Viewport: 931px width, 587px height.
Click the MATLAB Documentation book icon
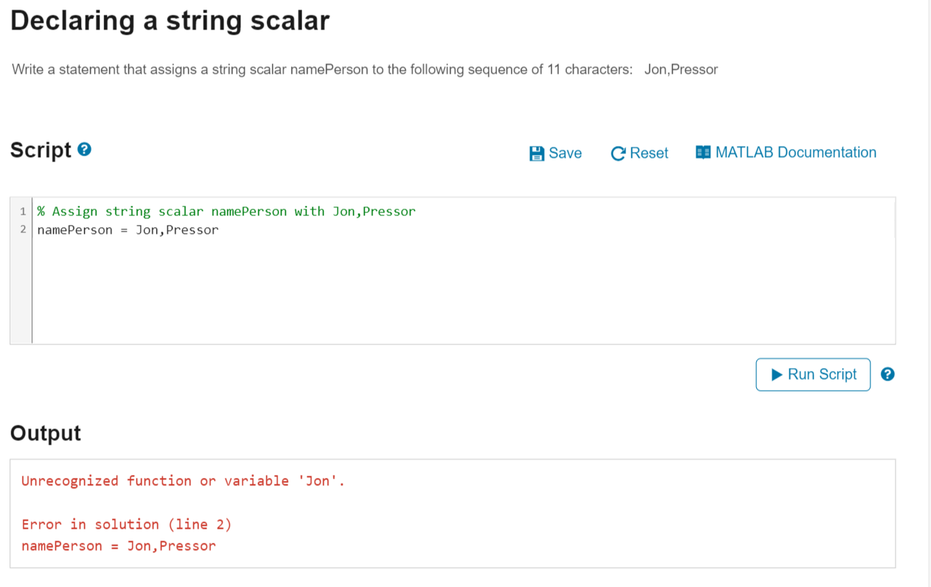(703, 152)
